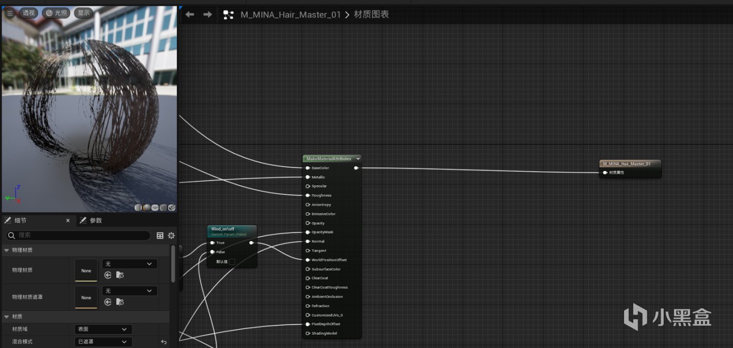Set preview mesh to sphere shape

point(147,208)
